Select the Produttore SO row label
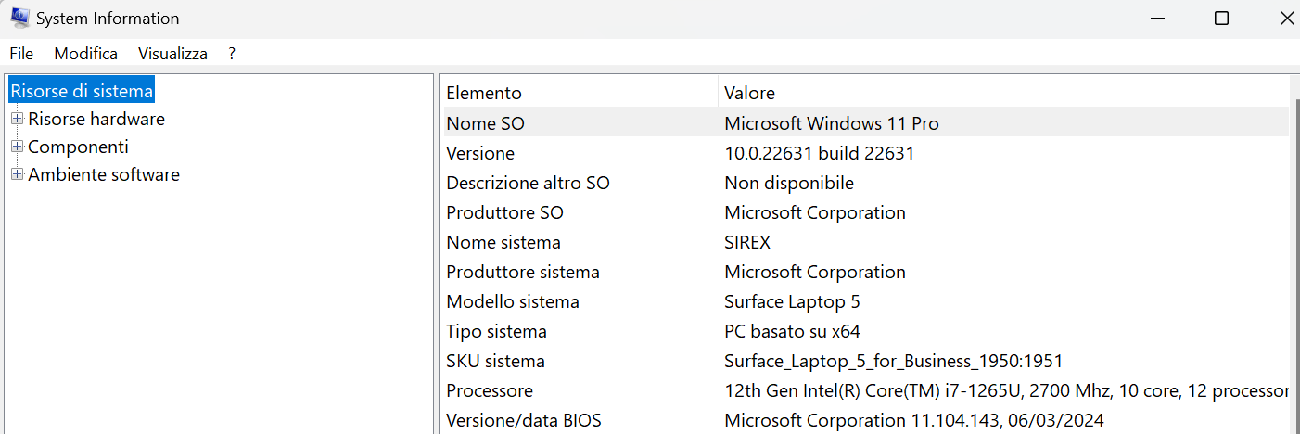This screenshot has width=1300, height=434. coord(504,212)
